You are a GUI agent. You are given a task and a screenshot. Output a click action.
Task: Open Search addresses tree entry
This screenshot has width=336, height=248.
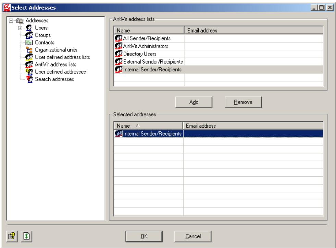[x=54, y=79]
